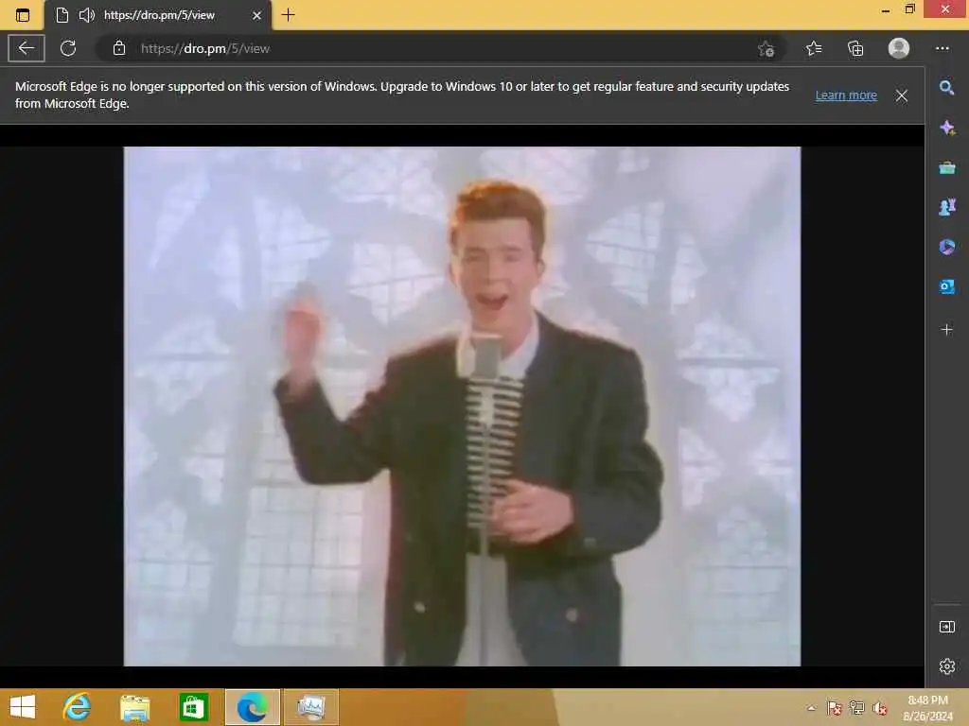Open the Favorites list

(x=814, y=48)
